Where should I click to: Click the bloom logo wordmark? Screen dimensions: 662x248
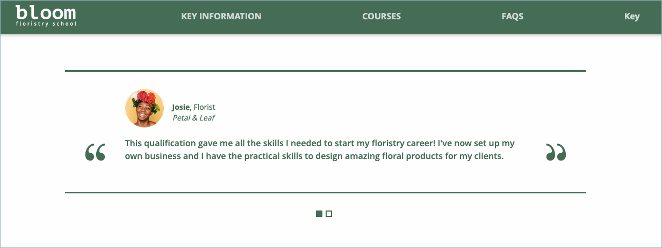click(46, 12)
